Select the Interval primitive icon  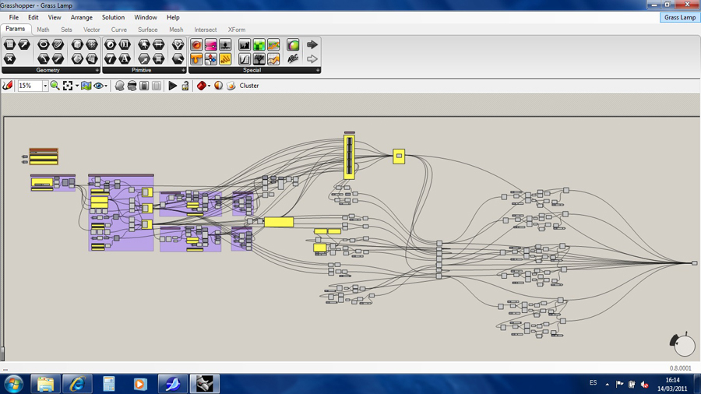coord(158,44)
